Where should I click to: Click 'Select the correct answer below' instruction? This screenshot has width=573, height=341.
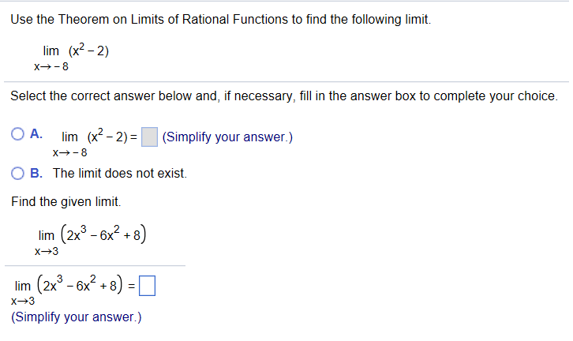coord(284,96)
